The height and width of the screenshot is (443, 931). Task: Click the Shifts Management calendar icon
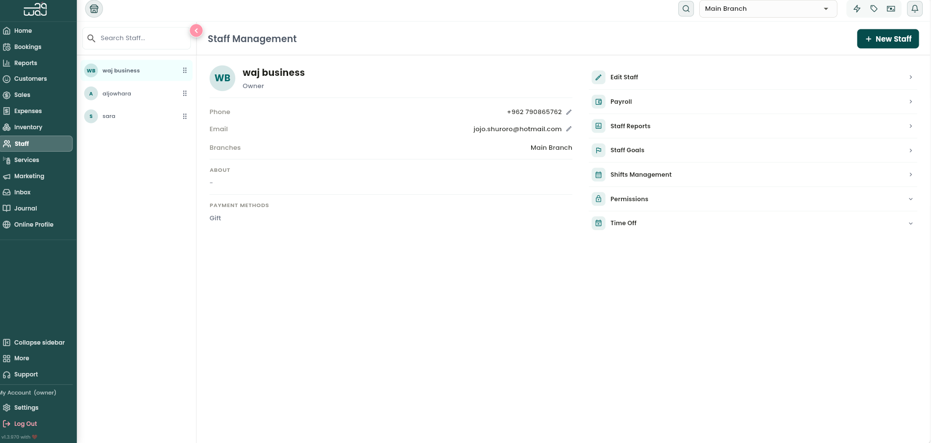click(598, 175)
